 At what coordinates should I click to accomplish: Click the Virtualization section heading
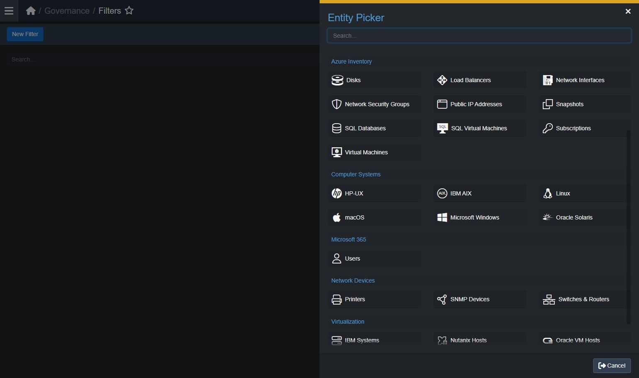click(x=347, y=322)
